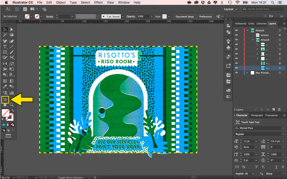Click the Preferences button
Screen dimensions: 287x179
tap(205, 17)
